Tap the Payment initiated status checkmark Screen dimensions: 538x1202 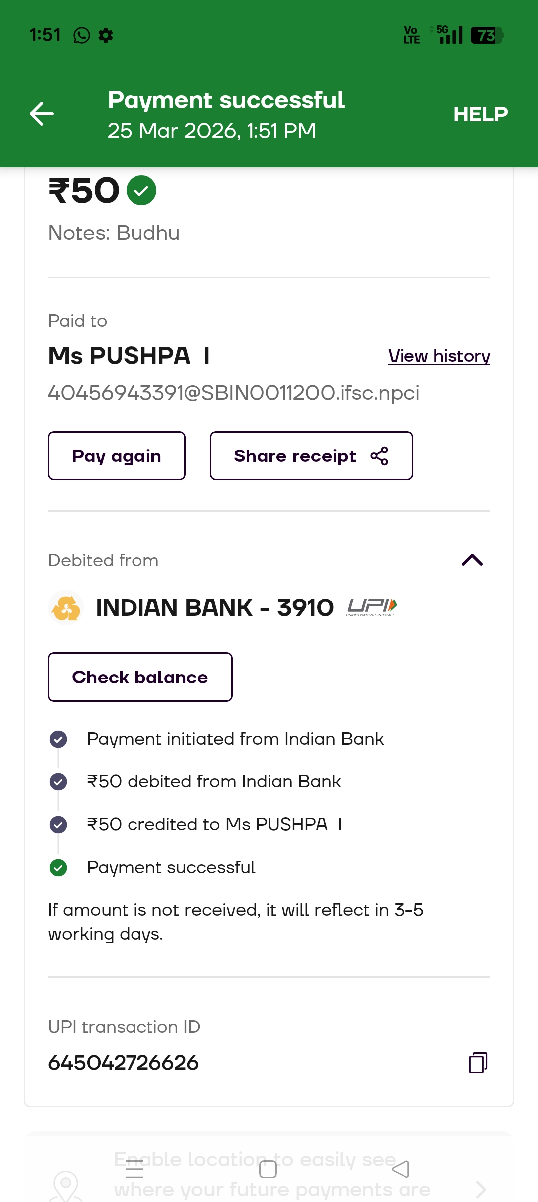click(x=58, y=739)
